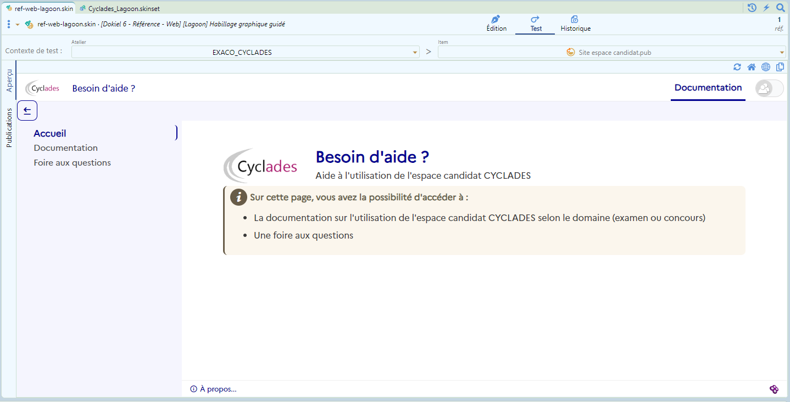Open Documentation in the side menu
The width and height of the screenshot is (790, 402).
65,148
